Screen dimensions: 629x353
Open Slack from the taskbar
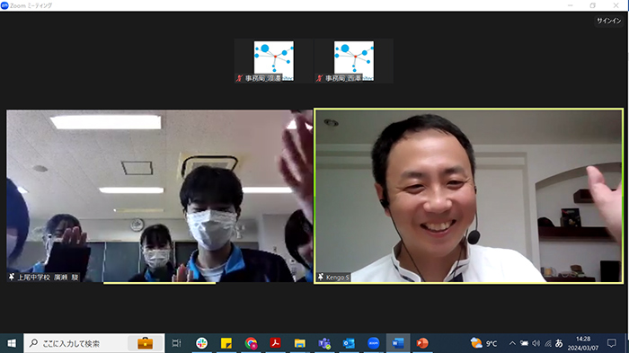tap(202, 343)
